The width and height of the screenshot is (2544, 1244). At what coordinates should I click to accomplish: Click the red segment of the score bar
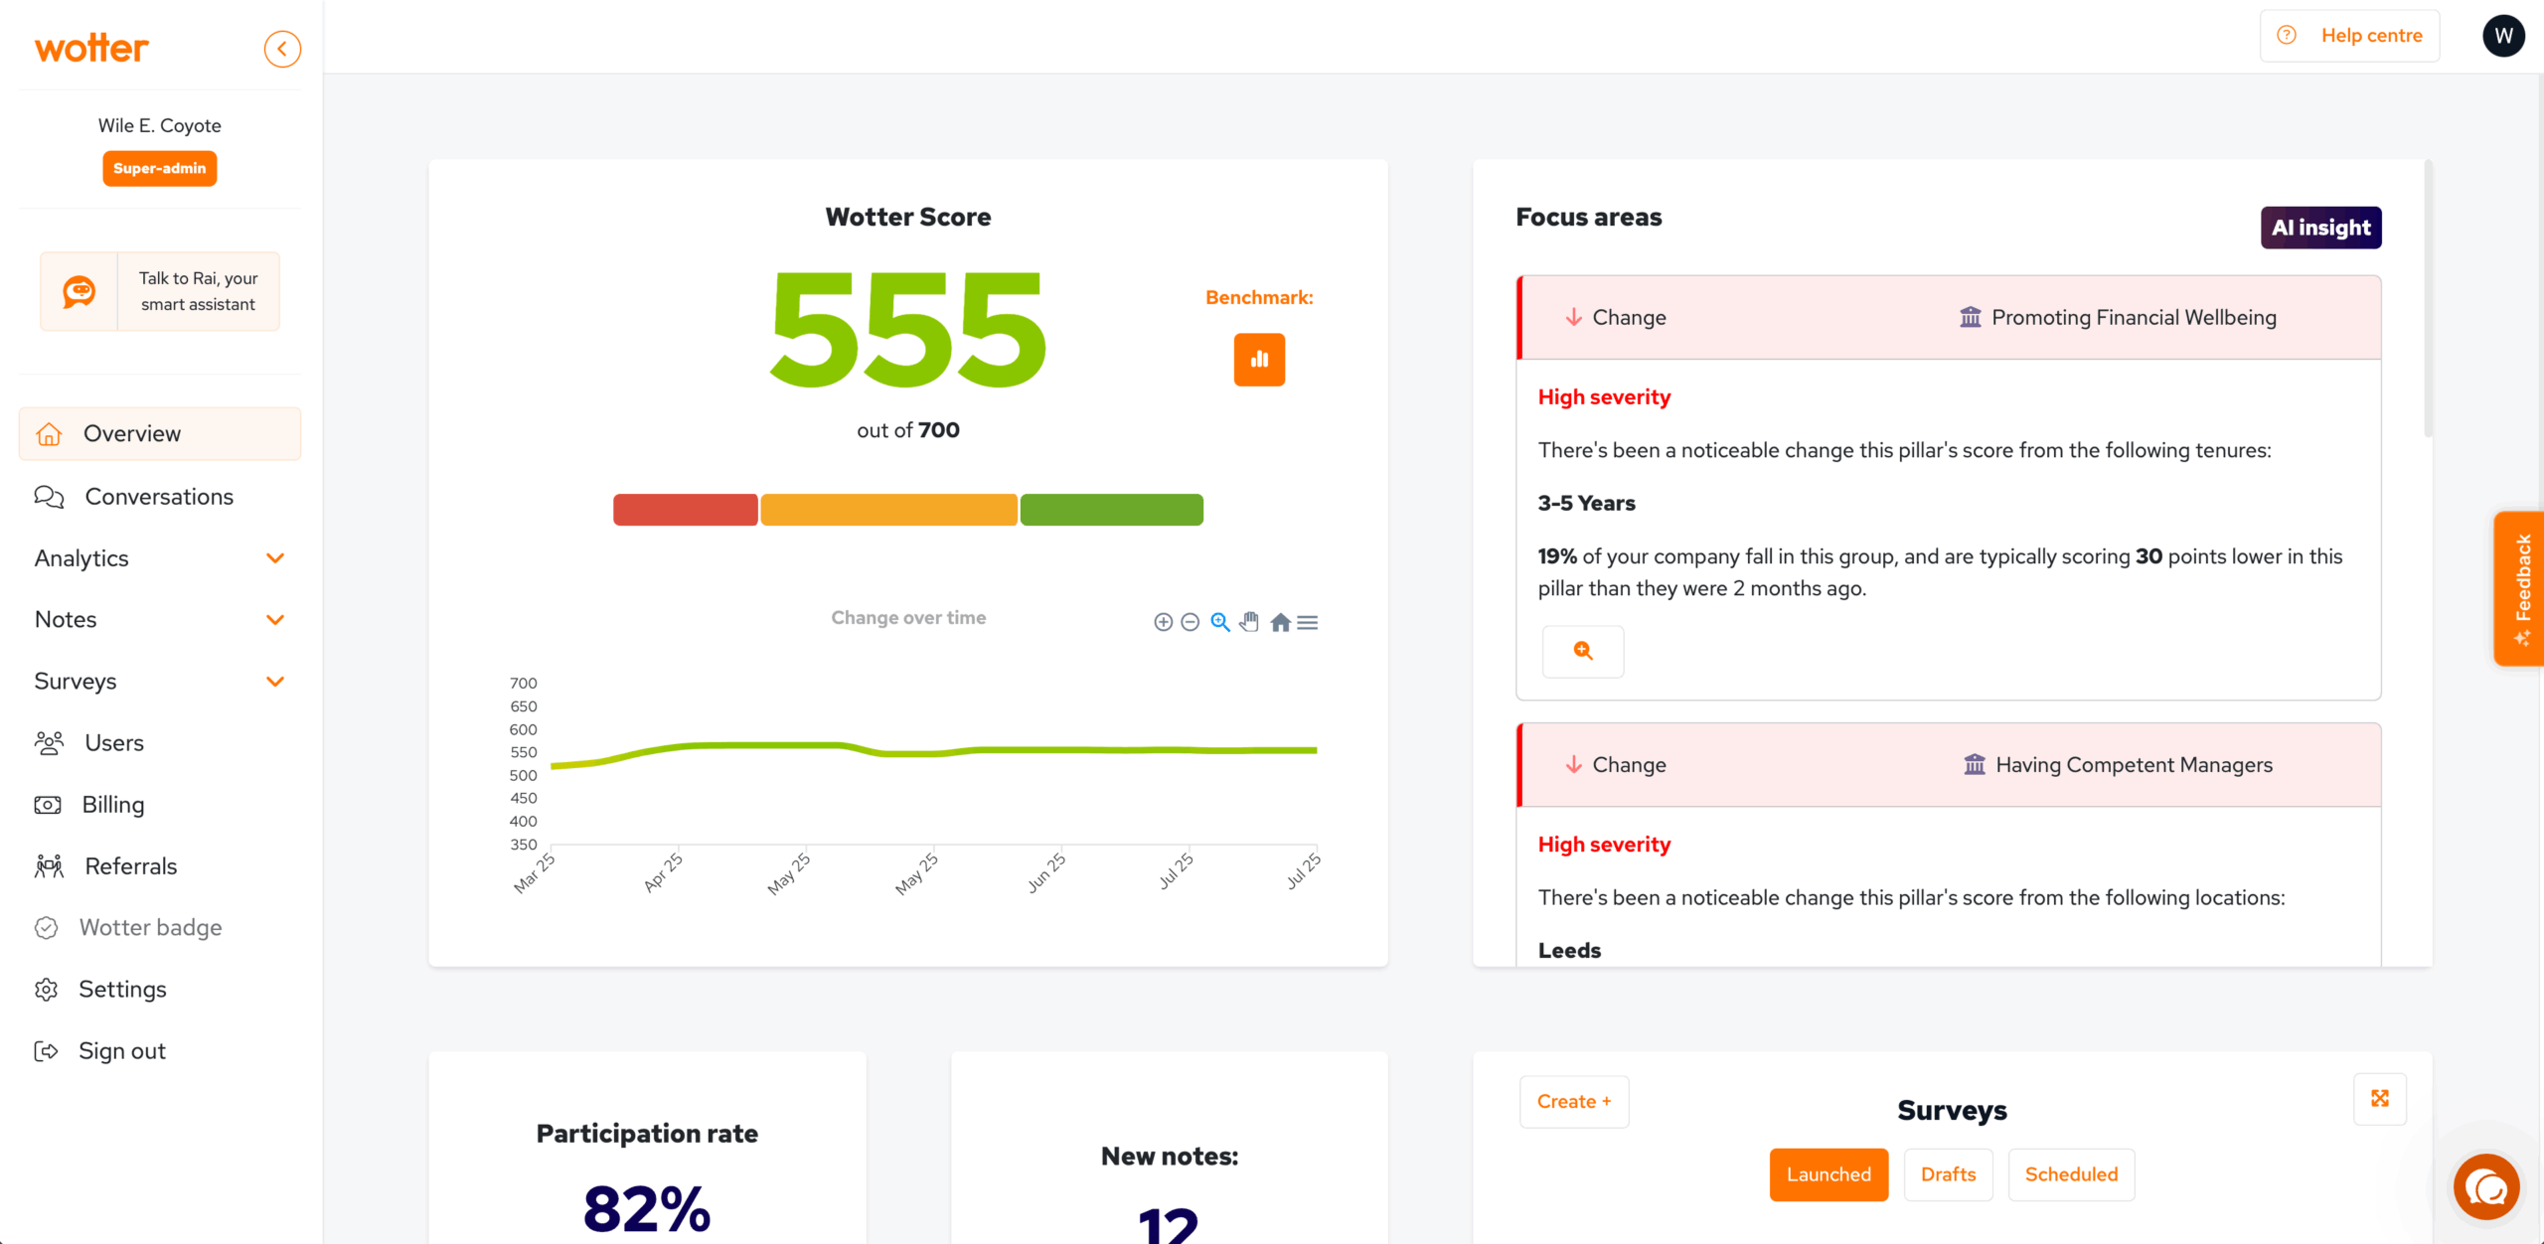point(686,510)
